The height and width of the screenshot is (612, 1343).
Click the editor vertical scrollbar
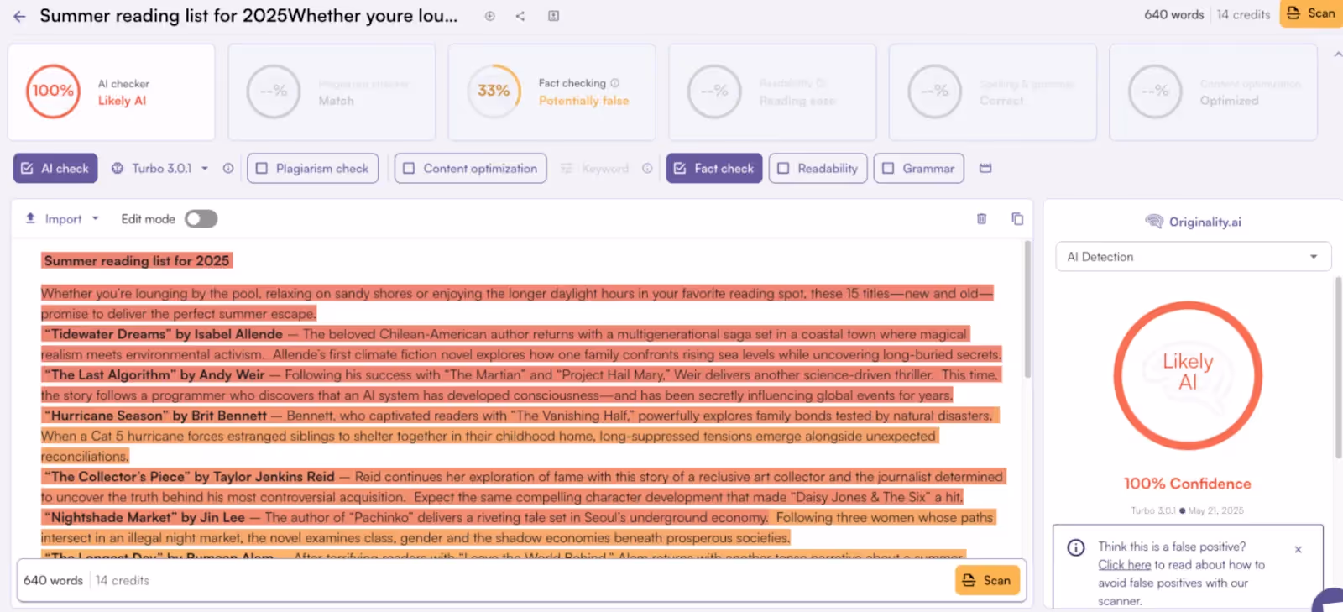pos(1027,309)
